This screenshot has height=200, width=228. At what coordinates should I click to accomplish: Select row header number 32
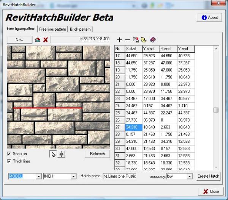pyautogui.click(x=120, y=163)
